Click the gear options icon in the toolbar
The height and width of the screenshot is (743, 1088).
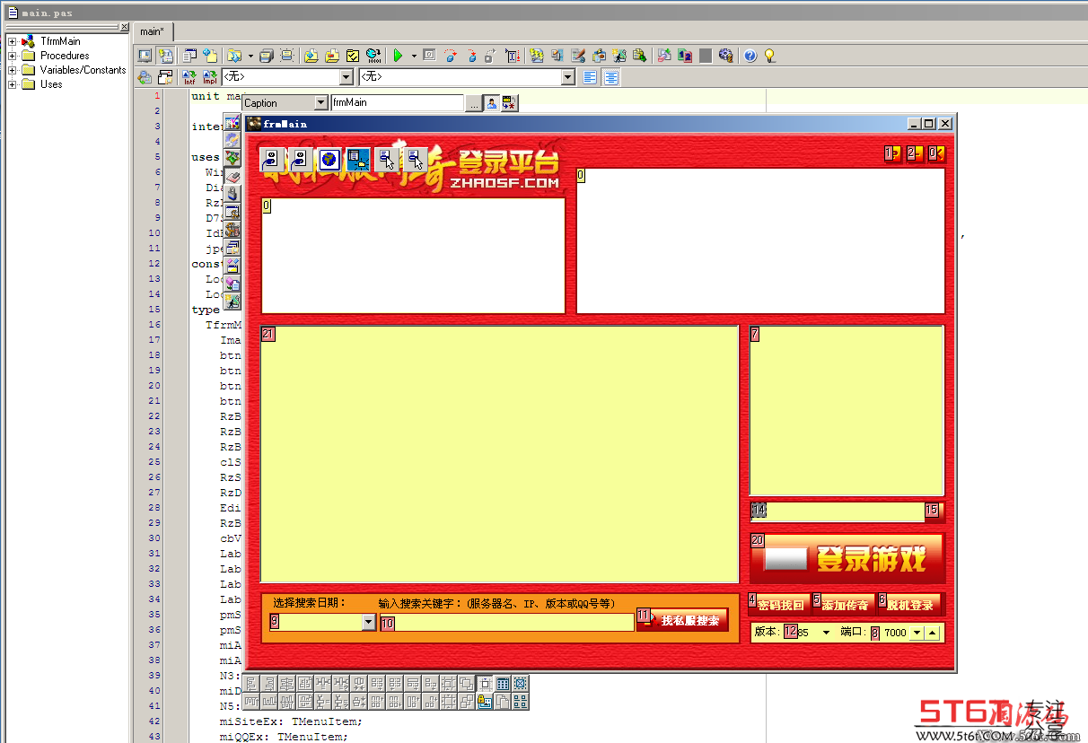[x=726, y=56]
